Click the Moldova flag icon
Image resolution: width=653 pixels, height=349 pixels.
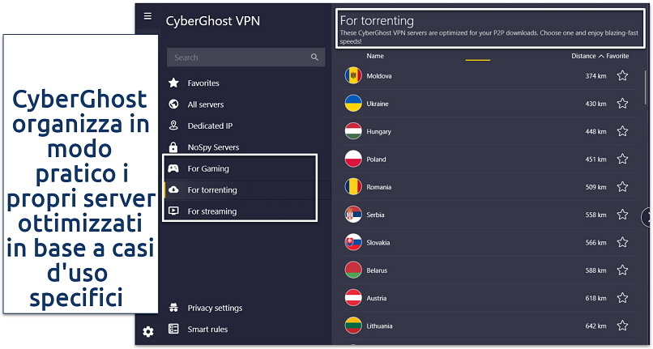[352, 76]
